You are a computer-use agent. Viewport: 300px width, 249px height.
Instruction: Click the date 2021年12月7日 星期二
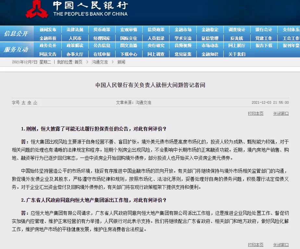[x=31, y=62]
